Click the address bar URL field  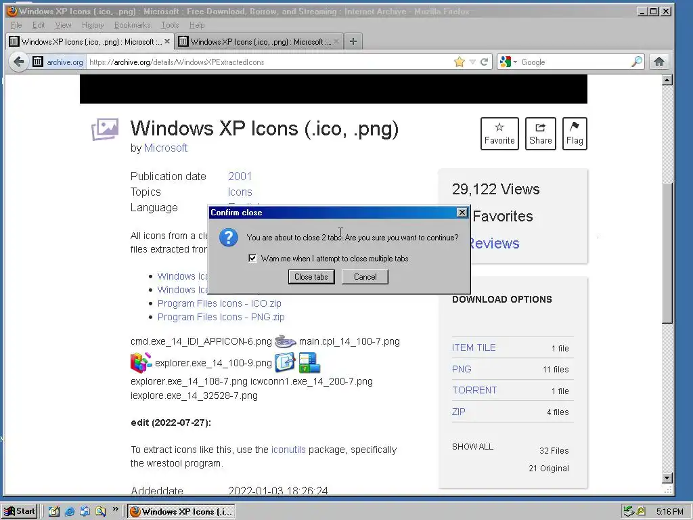(x=269, y=62)
